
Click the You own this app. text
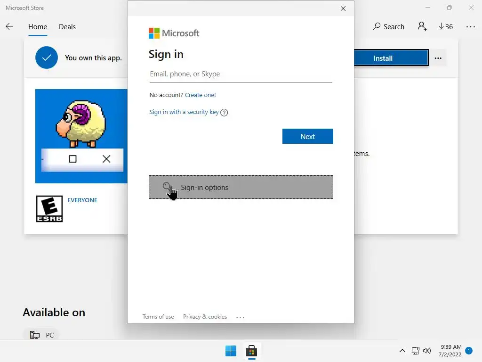click(x=93, y=58)
